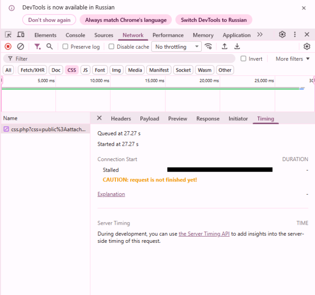Open the Performance tab
The image size is (315, 295).
coord(168,35)
